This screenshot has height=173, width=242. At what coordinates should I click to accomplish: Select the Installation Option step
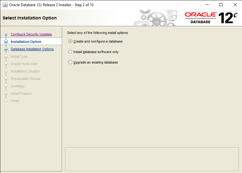(x=26, y=42)
